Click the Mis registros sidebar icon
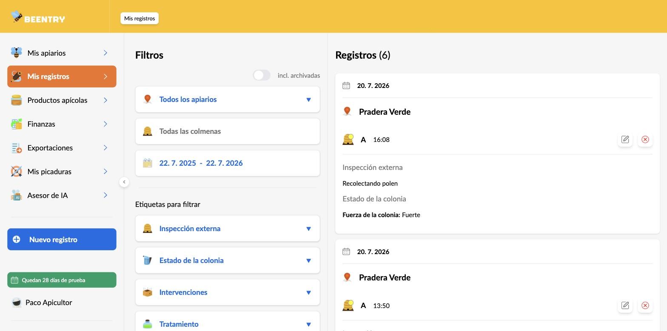Image resolution: width=667 pixels, height=331 pixels. point(16,76)
